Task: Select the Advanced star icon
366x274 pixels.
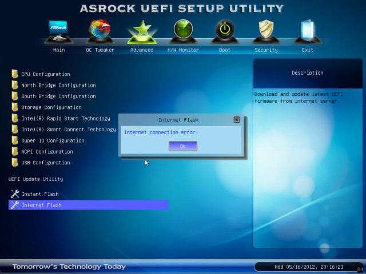Action: point(142,32)
